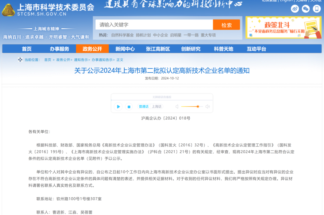The width and height of the screenshot is (324, 215).
Task: Adjust the playback volume slider
Action: point(198,107)
